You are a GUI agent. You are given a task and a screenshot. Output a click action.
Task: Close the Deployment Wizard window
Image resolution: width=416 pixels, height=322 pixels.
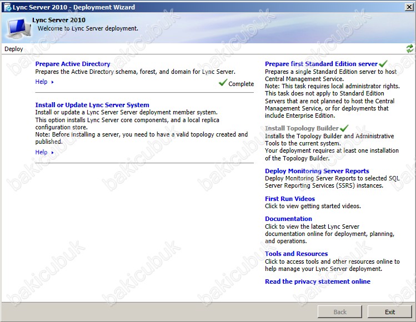point(409,7)
